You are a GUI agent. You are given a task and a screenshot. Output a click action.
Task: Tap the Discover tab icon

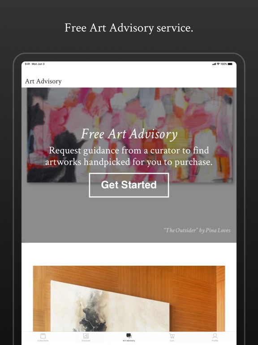tap(86, 336)
